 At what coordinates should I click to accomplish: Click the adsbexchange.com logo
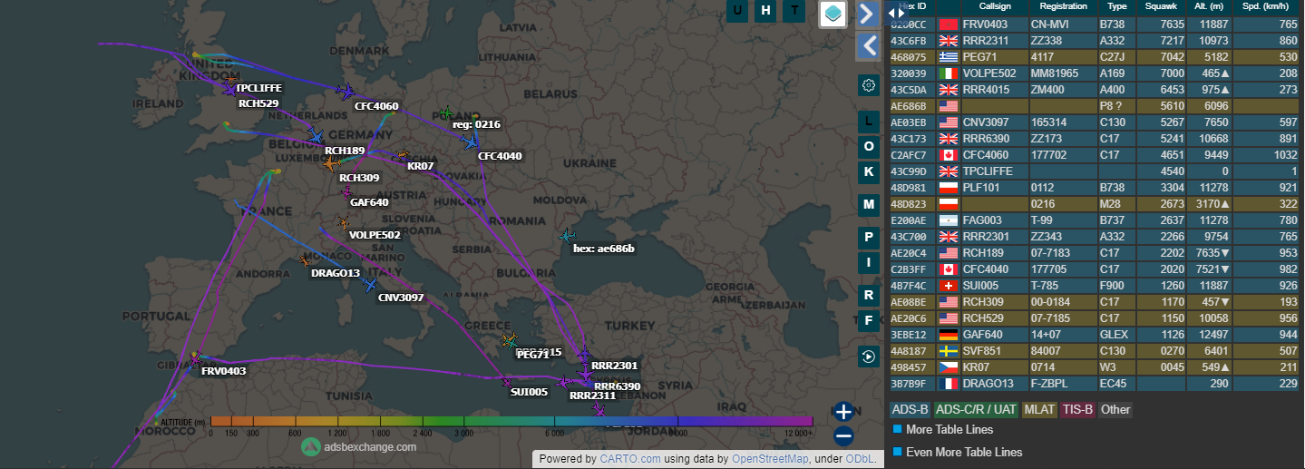(359, 446)
